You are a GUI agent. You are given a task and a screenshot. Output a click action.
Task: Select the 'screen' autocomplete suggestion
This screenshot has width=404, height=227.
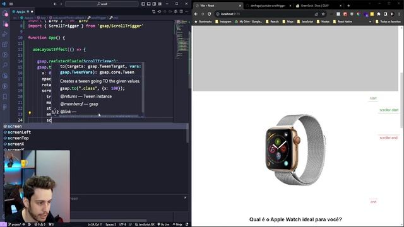(95, 126)
